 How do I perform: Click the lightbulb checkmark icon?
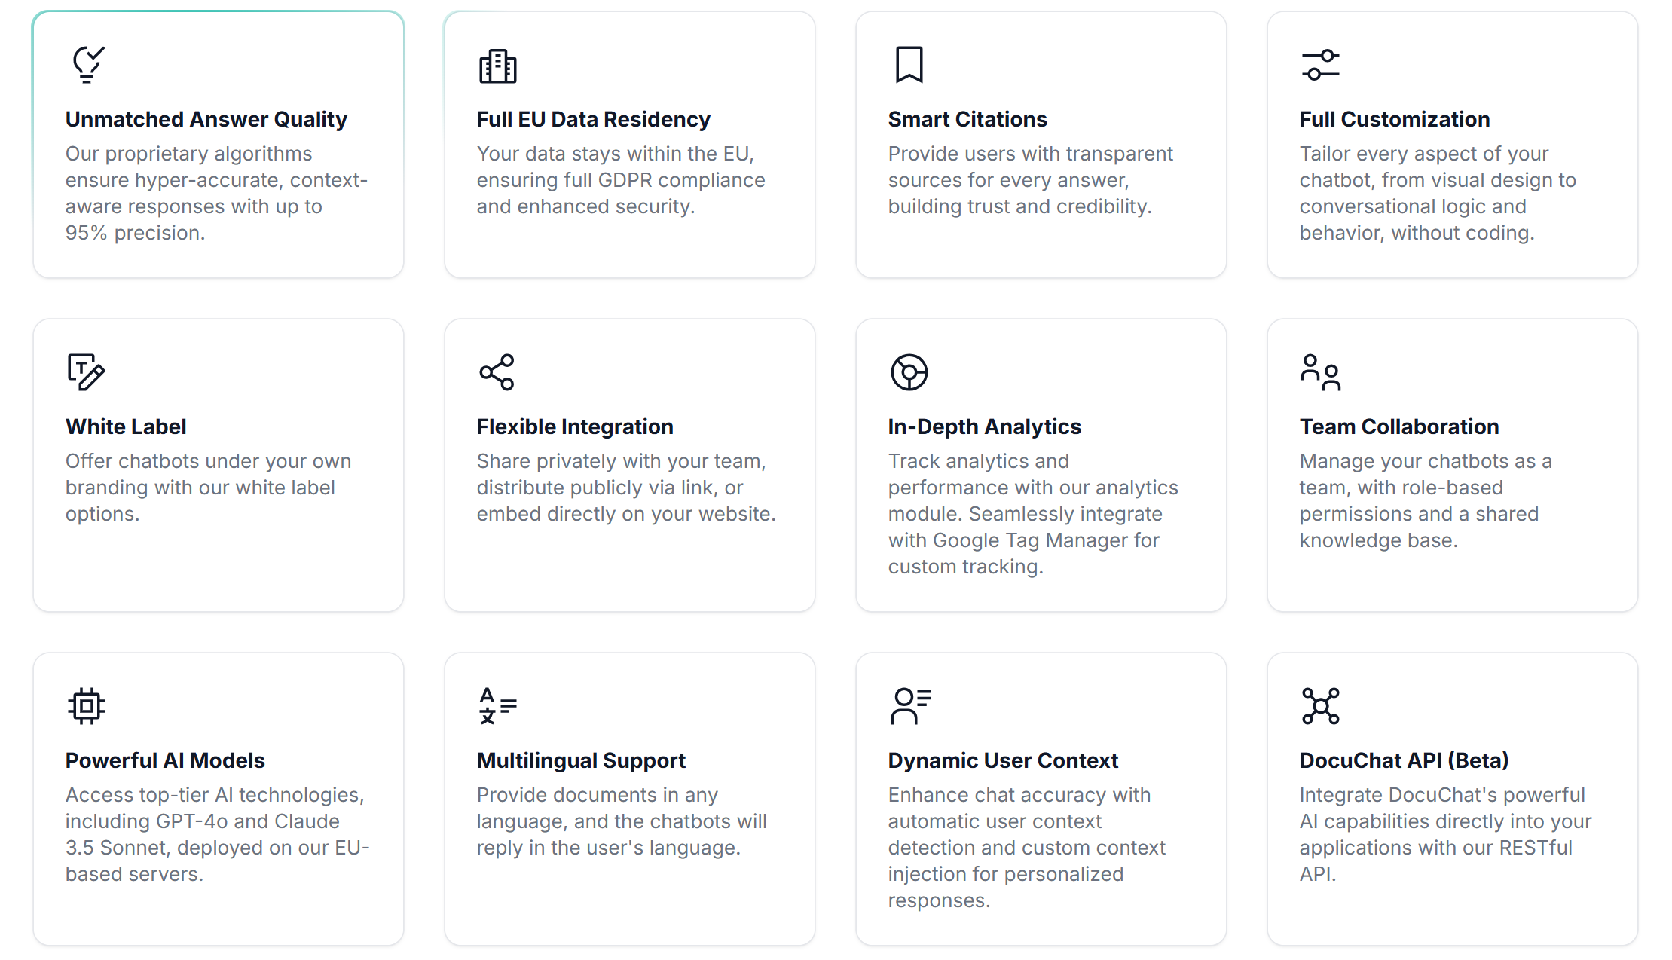pyautogui.click(x=87, y=64)
